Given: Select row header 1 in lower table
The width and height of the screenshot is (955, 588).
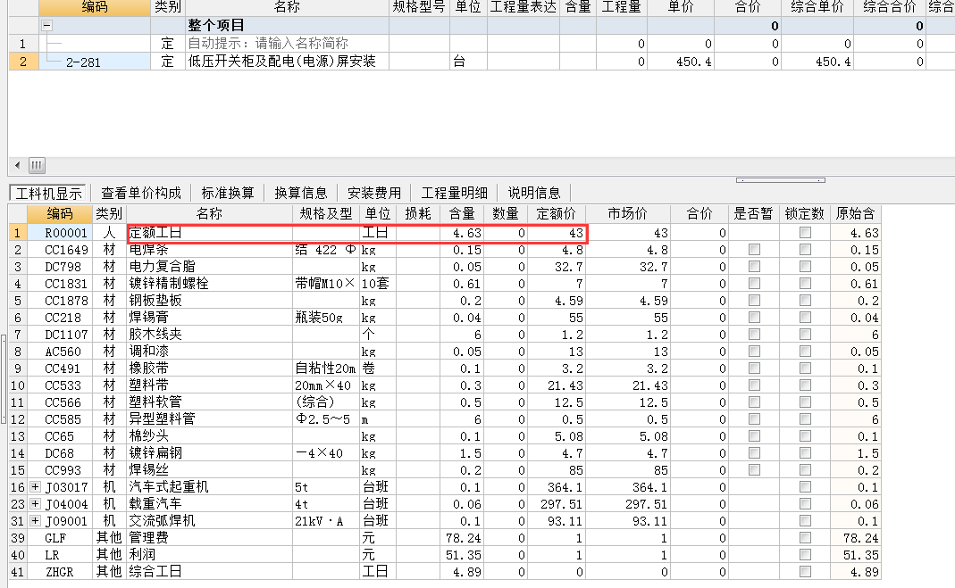Looking at the screenshot, I should [x=17, y=233].
